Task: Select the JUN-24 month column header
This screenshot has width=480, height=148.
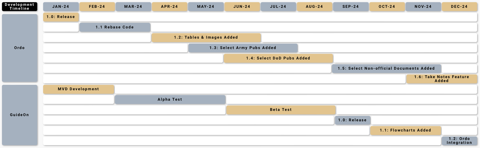Action: 242,7
